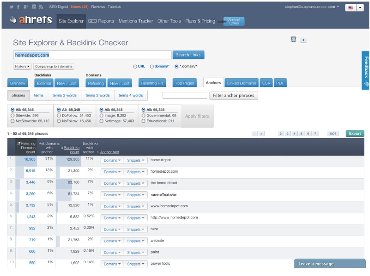Image resolution: width=370 pixels, height=276 pixels.
Task: Switch to the Referring IPs tab
Action: (152, 83)
